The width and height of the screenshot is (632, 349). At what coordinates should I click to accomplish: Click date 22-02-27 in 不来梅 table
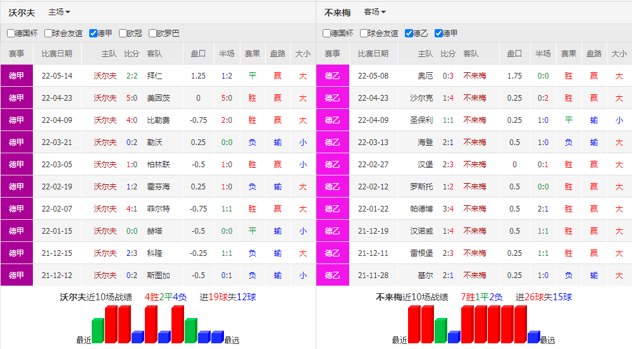click(373, 165)
